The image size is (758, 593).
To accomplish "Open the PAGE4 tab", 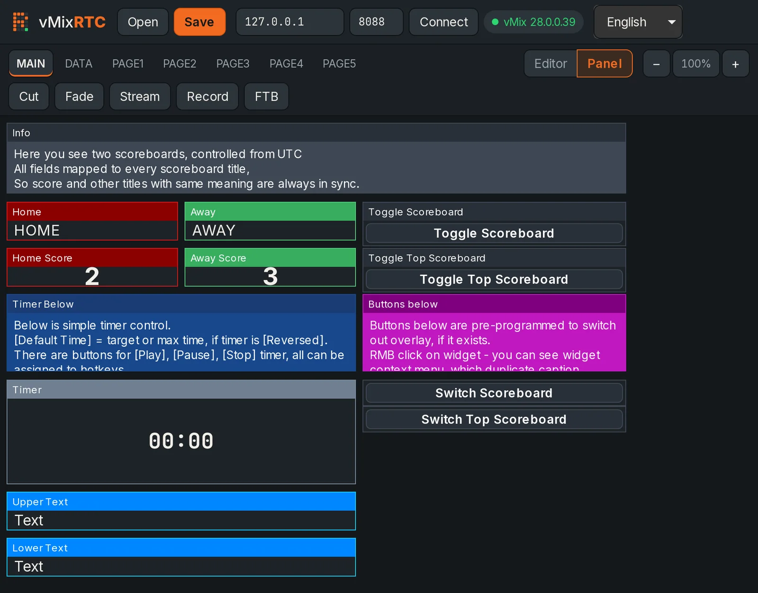I will 286,63.
